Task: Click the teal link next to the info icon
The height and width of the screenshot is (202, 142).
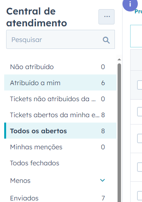Action: click(x=138, y=11)
